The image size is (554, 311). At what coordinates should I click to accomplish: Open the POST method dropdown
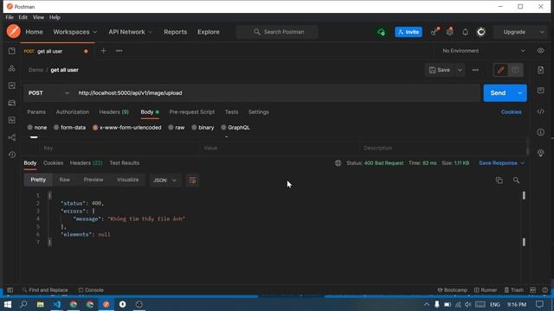[x=48, y=93]
